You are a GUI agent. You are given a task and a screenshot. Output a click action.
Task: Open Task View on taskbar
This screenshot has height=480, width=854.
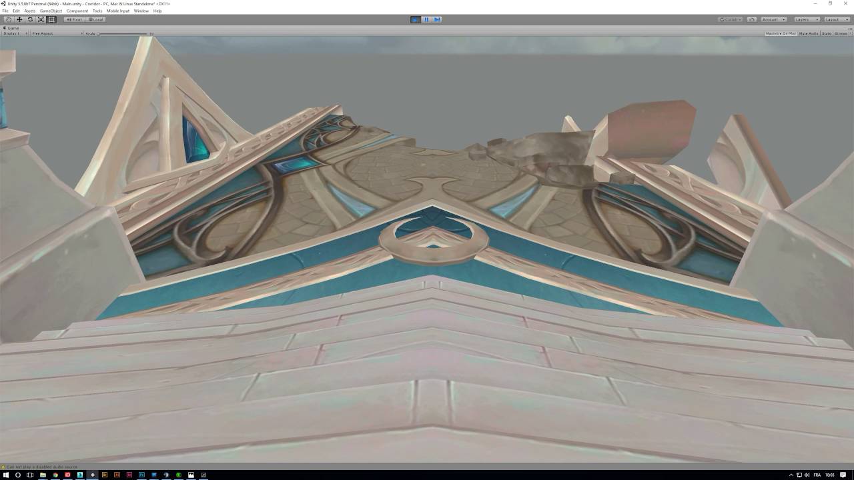click(x=30, y=475)
